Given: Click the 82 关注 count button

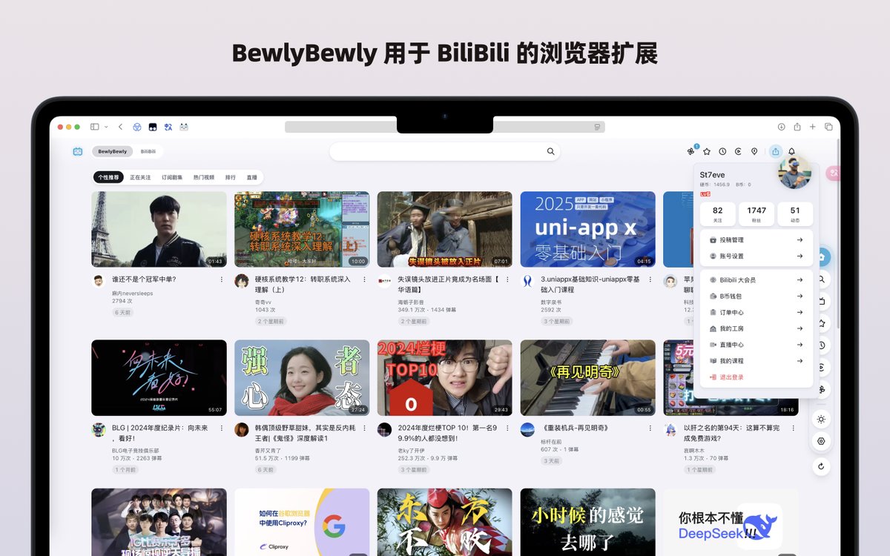Looking at the screenshot, I should tap(717, 214).
